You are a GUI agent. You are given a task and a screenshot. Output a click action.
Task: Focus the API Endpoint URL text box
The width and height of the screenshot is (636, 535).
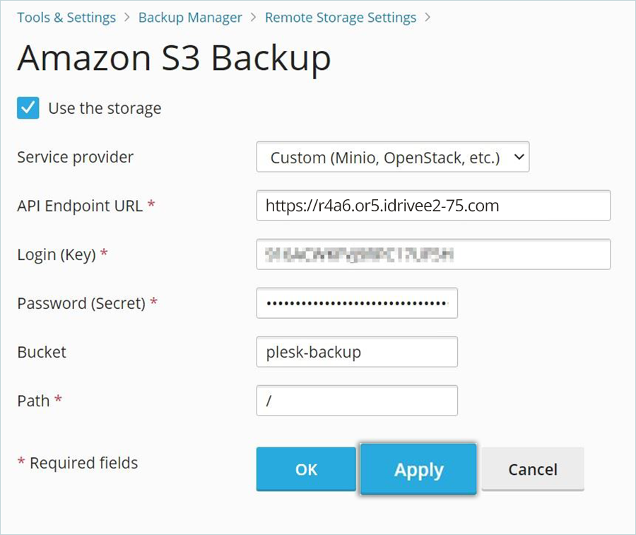click(x=432, y=206)
